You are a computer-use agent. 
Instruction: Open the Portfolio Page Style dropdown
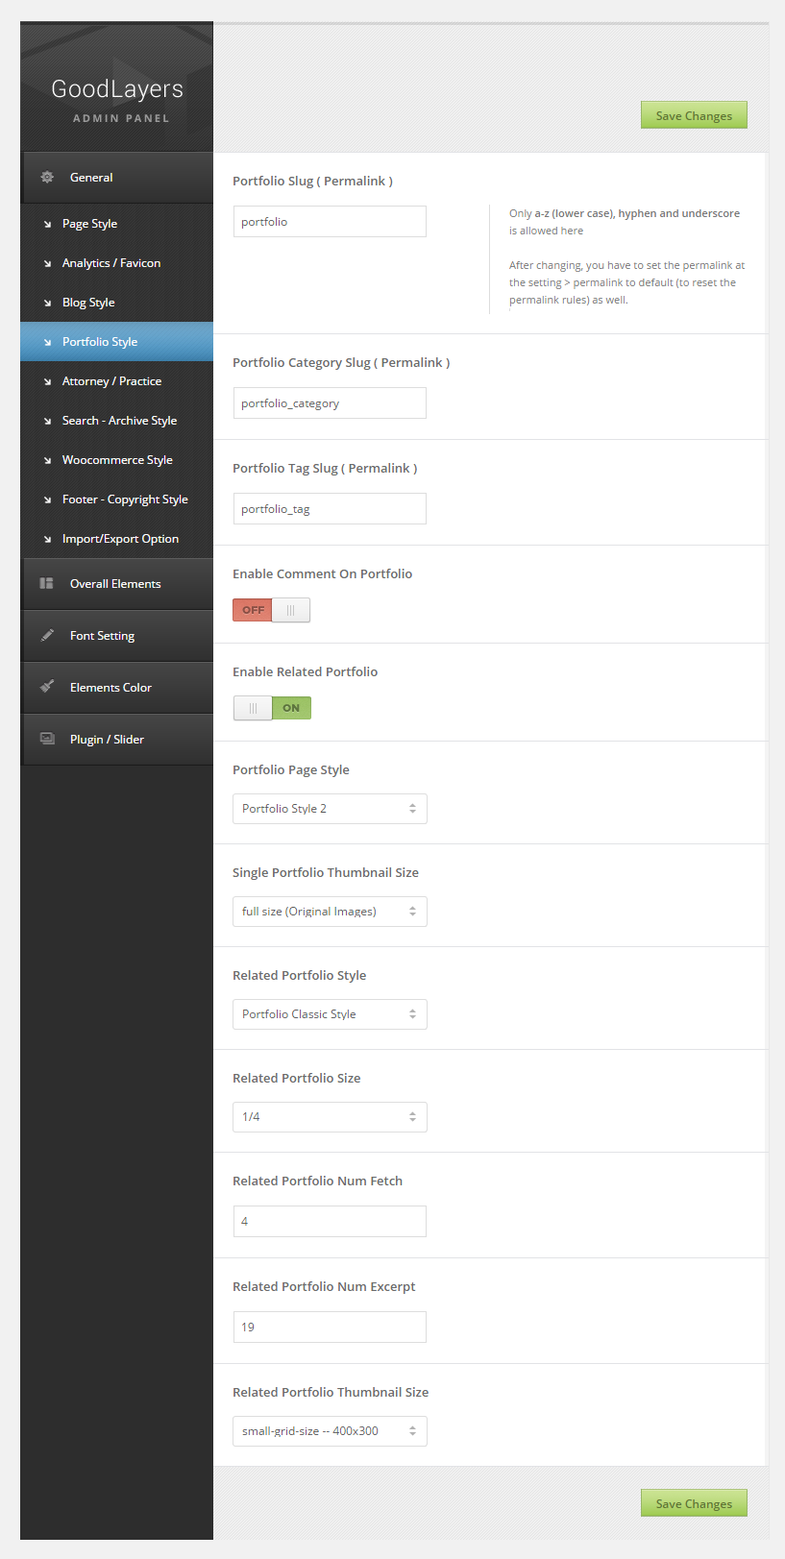coord(330,809)
